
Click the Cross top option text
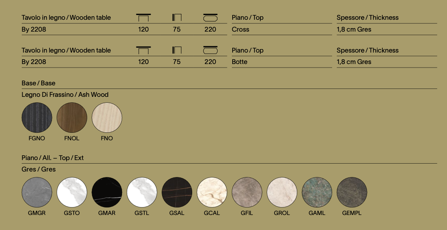point(241,29)
